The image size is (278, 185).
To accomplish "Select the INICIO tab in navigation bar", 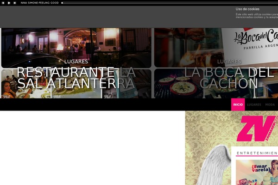I will (238, 105).
